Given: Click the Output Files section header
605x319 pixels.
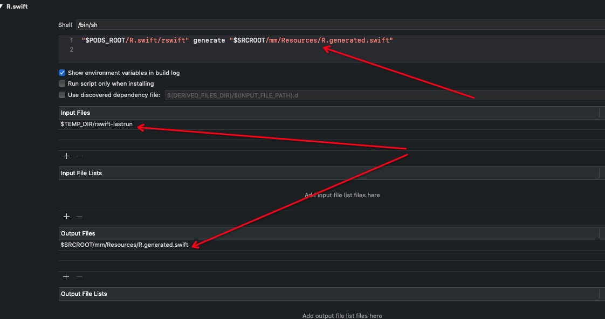Looking at the screenshot, I should pyautogui.click(x=78, y=233).
